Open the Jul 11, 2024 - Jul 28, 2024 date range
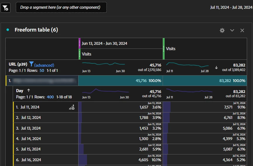Image resolution: width=253 pixels, height=166 pixels. [x=231, y=7]
